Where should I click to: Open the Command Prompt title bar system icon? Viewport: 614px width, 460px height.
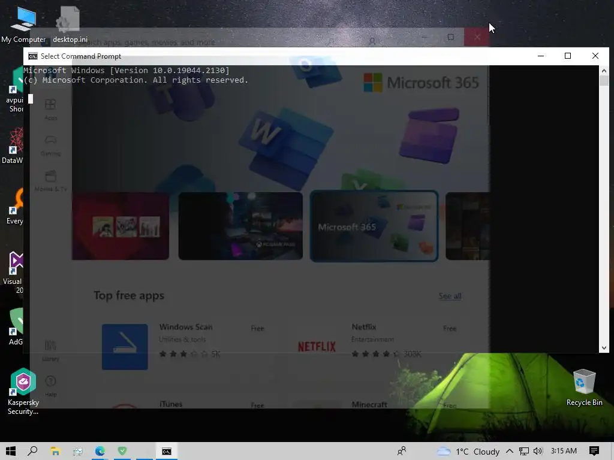(33, 56)
